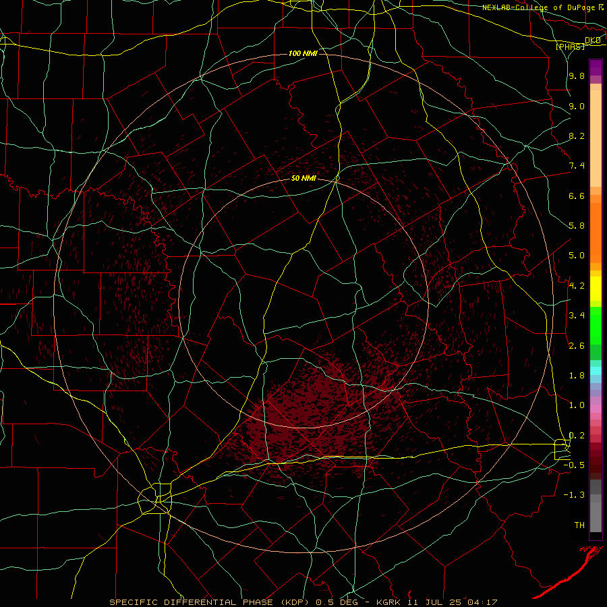Image resolution: width=607 pixels, height=607 pixels.
Task: Click the 9.0 scale value
Action: (577, 107)
